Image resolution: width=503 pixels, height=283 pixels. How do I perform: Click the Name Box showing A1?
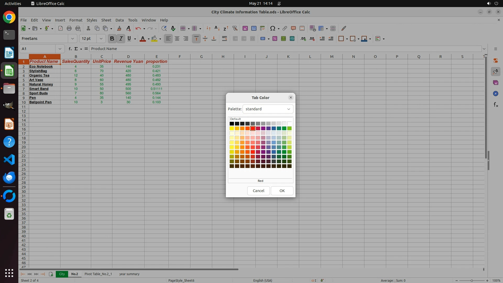tap(37, 49)
